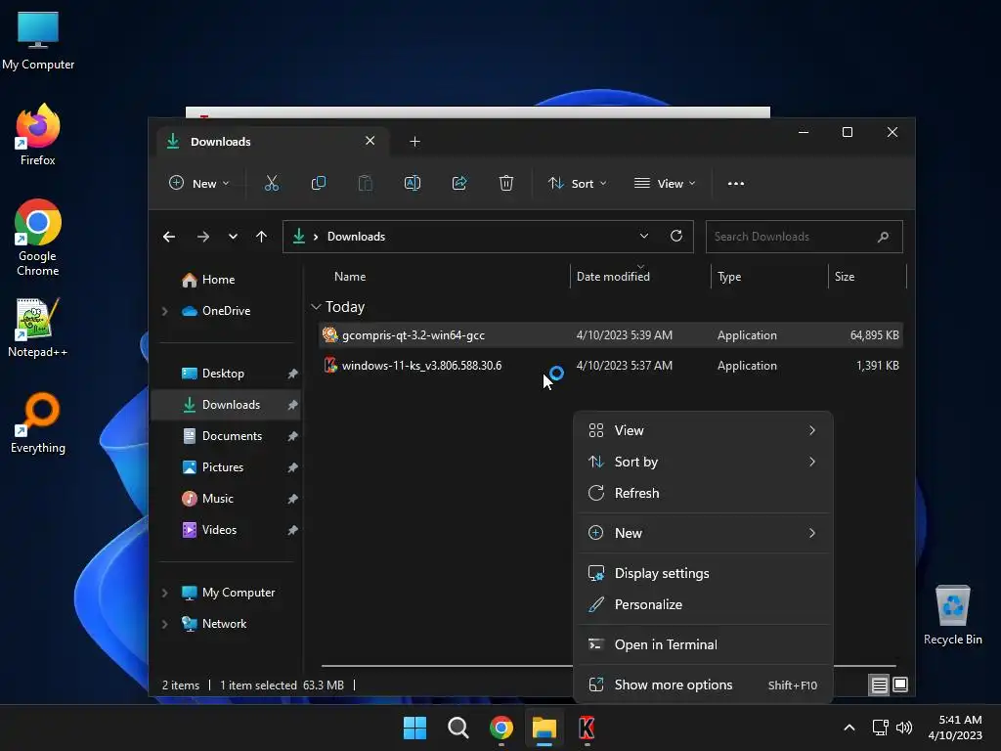
Task: Close the Downloads tab
Action: 370,141
